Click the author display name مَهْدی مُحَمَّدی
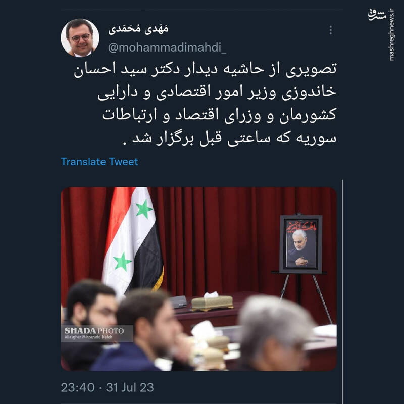The height and width of the screenshot is (404, 404). tap(138, 29)
